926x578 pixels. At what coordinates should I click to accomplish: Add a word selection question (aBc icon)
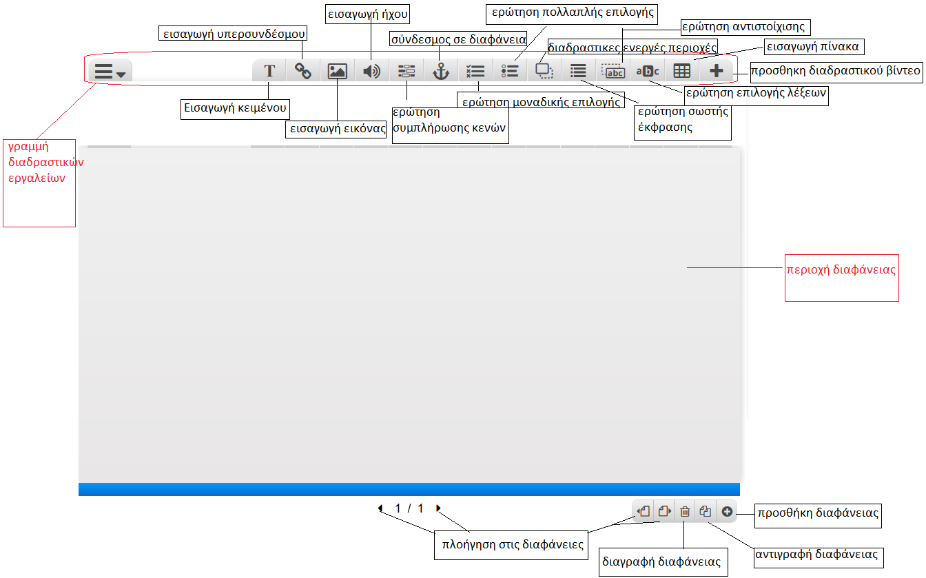pyautogui.click(x=648, y=71)
